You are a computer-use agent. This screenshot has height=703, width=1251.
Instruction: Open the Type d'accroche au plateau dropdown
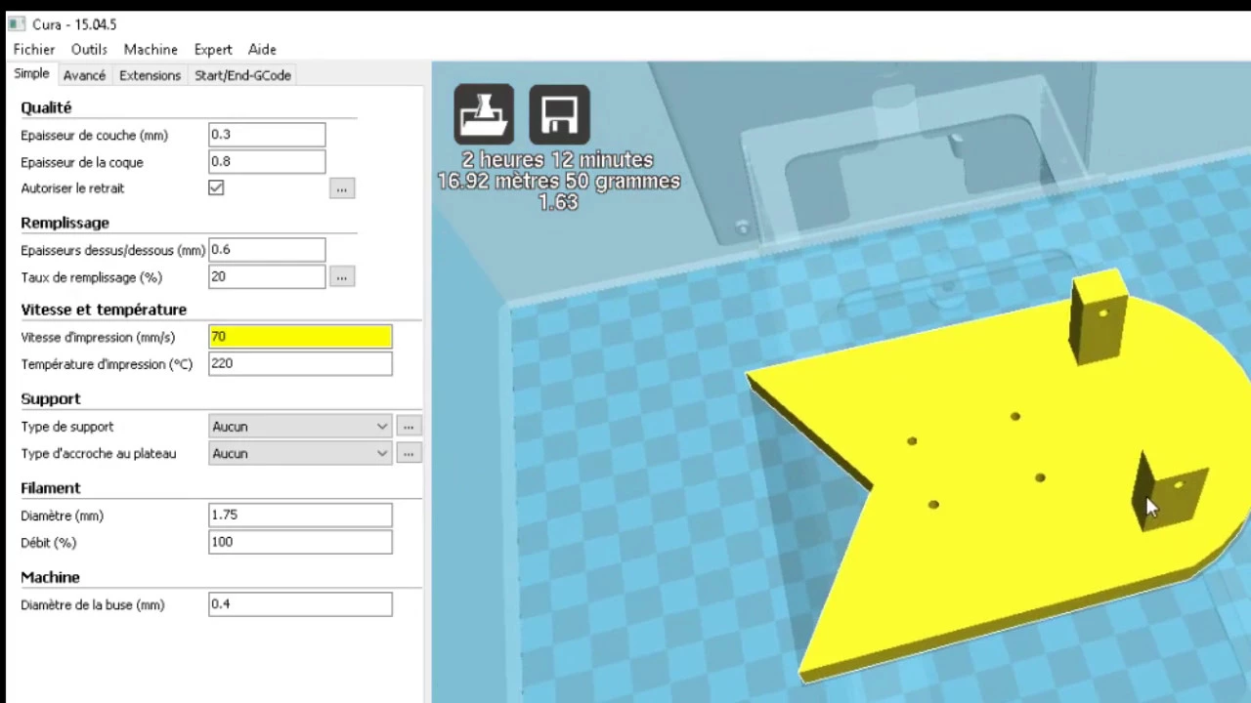[x=300, y=453]
